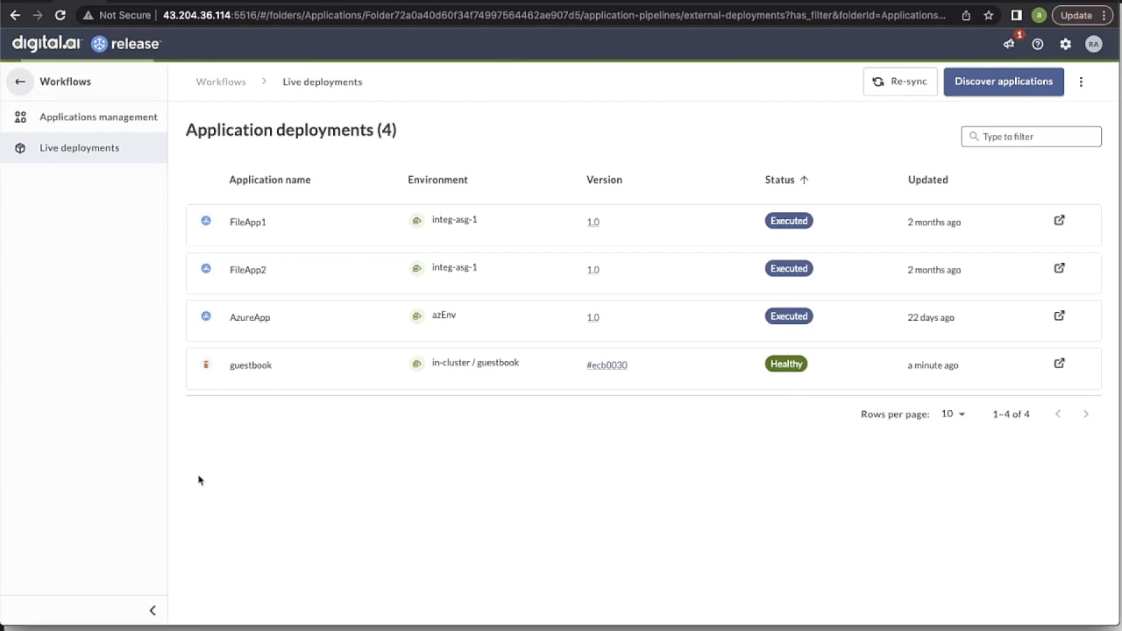Click the Type to filter field

point(1031,137)
